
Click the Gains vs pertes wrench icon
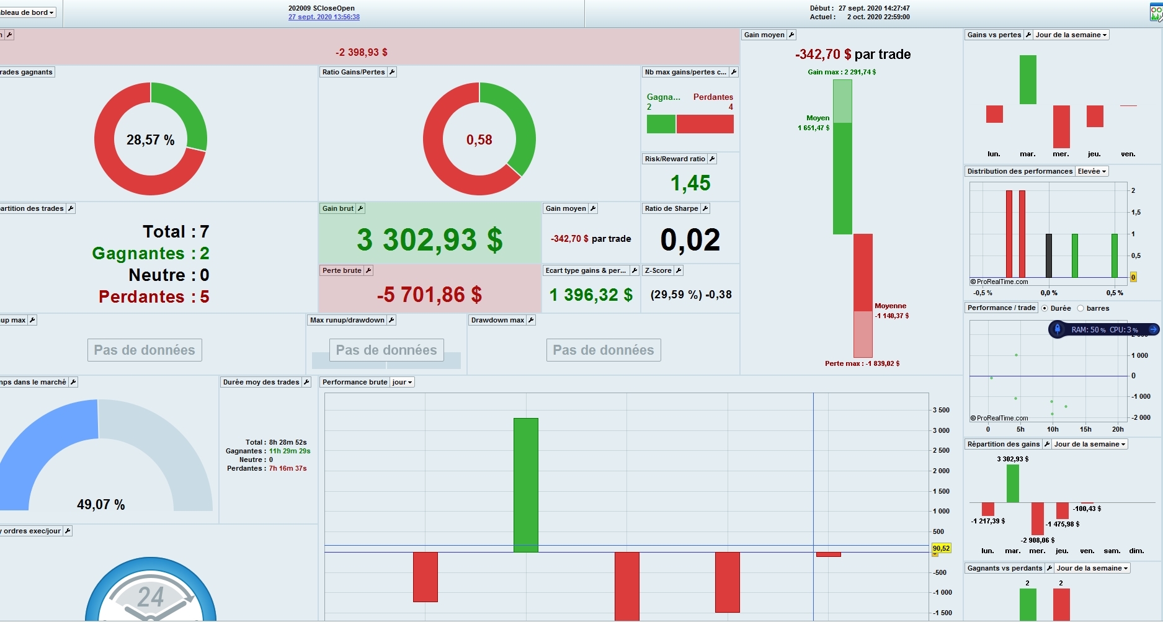click(x=1028, y=35)
